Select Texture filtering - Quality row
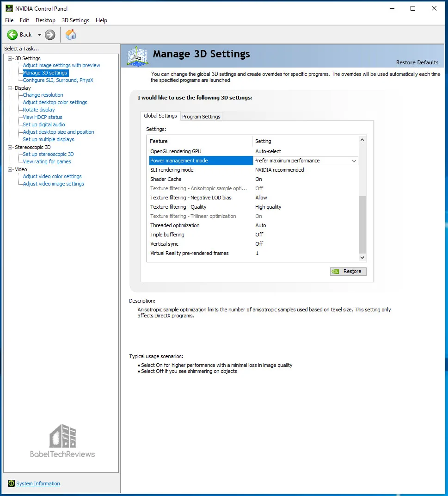This screenshot has height=496, width=448. pos(253,207)
